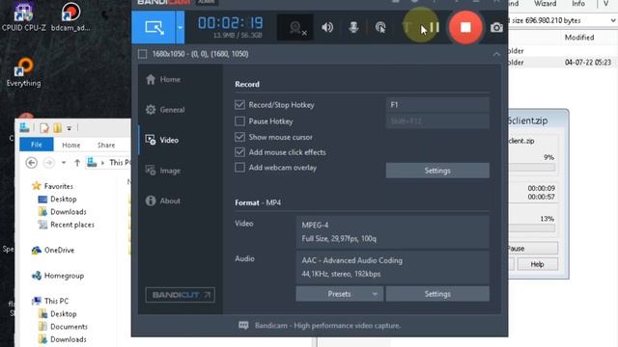Switch to Share tab in Explorer
The width and height of the screenshot is (618, 347).
pos(106,146)
